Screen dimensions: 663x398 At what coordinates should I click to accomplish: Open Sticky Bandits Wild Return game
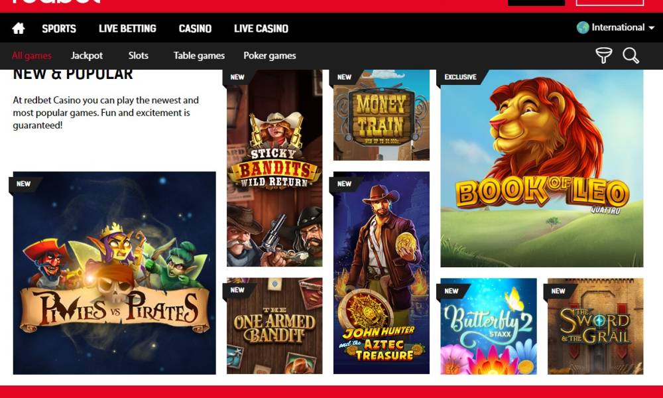(x=274, y=168)
